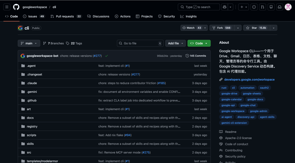Open the docs folder icon
Image resolution: width=295 pixels, height=163 pixels.
click(23, 118)
